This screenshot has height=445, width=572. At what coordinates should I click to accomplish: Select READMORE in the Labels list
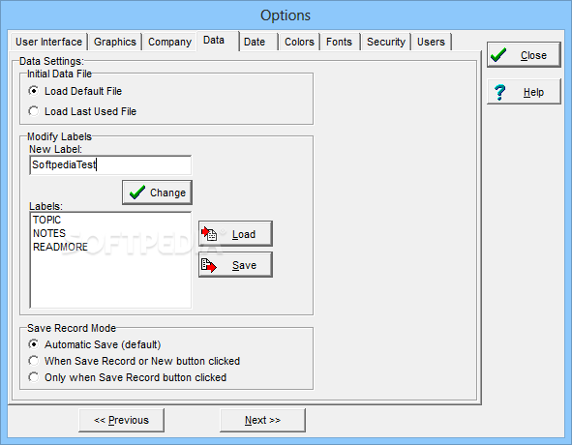point(61,247)
